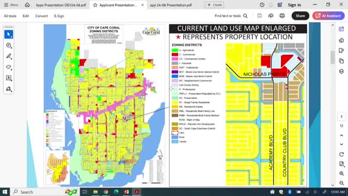Close the Applicant Presentation tab
Viewport: 348px width, 196px height.
point(142,5)
